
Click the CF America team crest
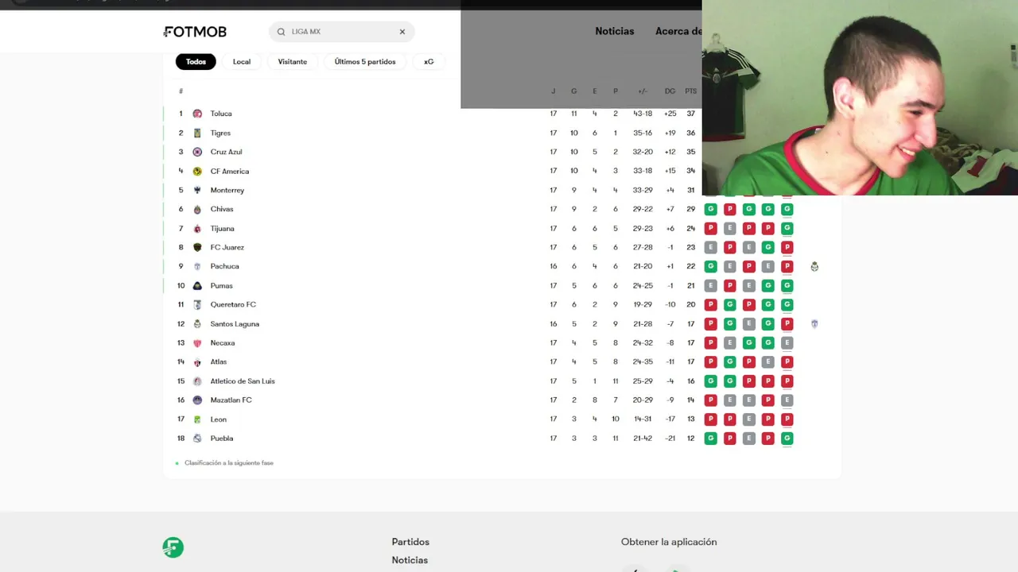coord(197,171)
